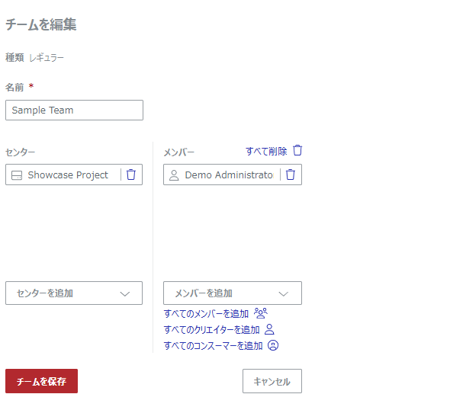Click the user icon in Demo Administrator row
The width and height of the screenshot is (450, 394).
click(x=174, y=175)
